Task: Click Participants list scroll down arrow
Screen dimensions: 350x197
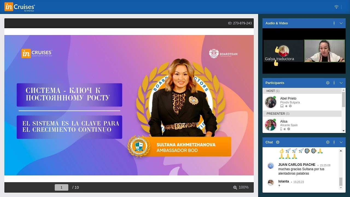Action: pyautogui.click(x=344, y=131)
